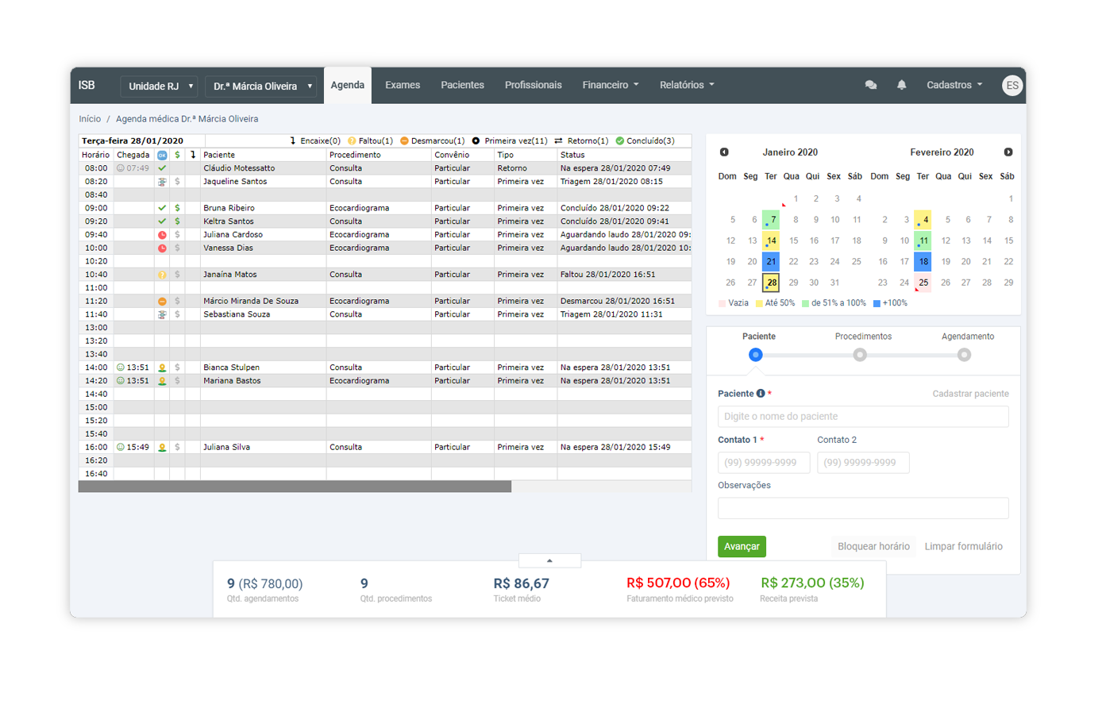Open the notifications bell
This screenshot has height=716, width=1106.
(x=901, y=85)
